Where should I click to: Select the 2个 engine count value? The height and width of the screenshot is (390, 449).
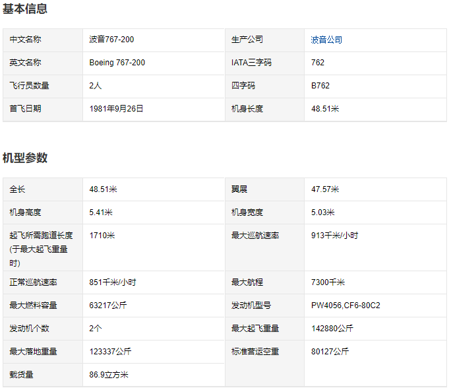tap(96, 329)
